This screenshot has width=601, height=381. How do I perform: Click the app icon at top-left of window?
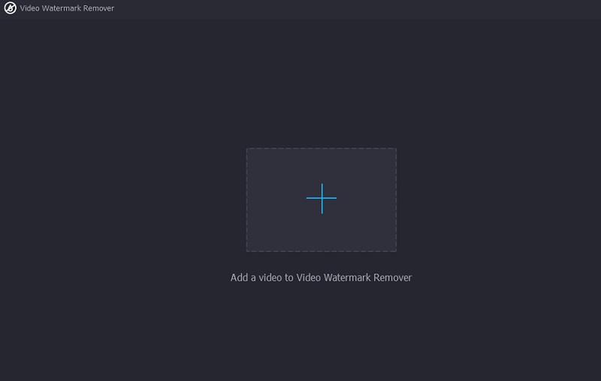[11, 8]
